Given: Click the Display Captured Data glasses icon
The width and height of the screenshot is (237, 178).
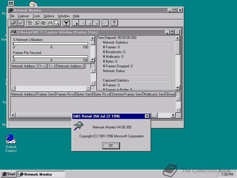Looking at the screenshot, I should point(105,23).
